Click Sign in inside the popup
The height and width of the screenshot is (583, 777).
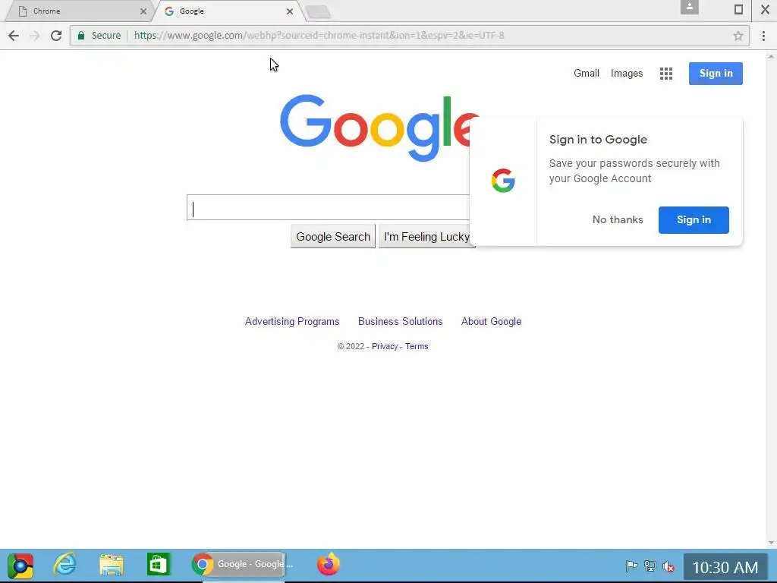[x=694, y=219]
